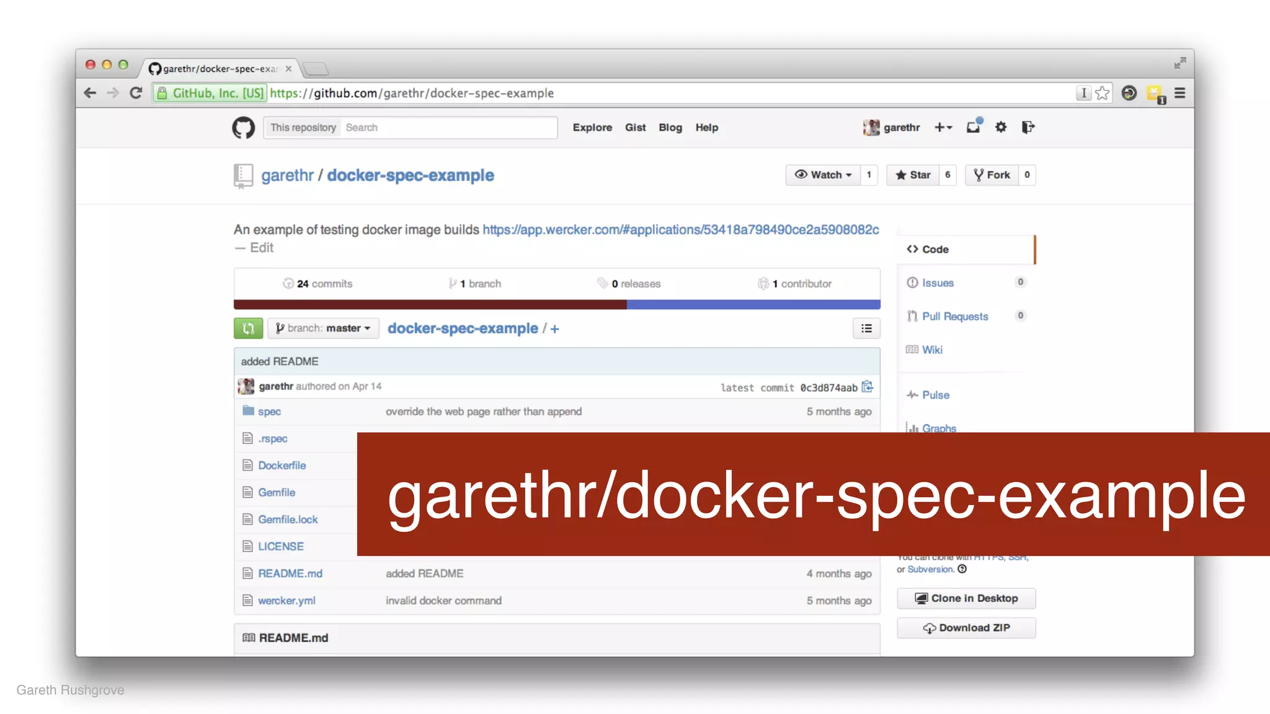Image resolution: width=1270 pixels, height=714 pixels.
Task: Open the .rspec file
Action: pyautogui.click(x=273, y=438)
